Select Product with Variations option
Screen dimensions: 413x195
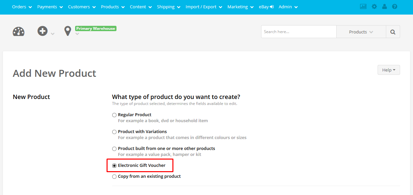114,132
